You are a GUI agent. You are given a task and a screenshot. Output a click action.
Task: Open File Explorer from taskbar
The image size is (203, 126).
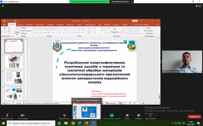(x=66, y=123)
